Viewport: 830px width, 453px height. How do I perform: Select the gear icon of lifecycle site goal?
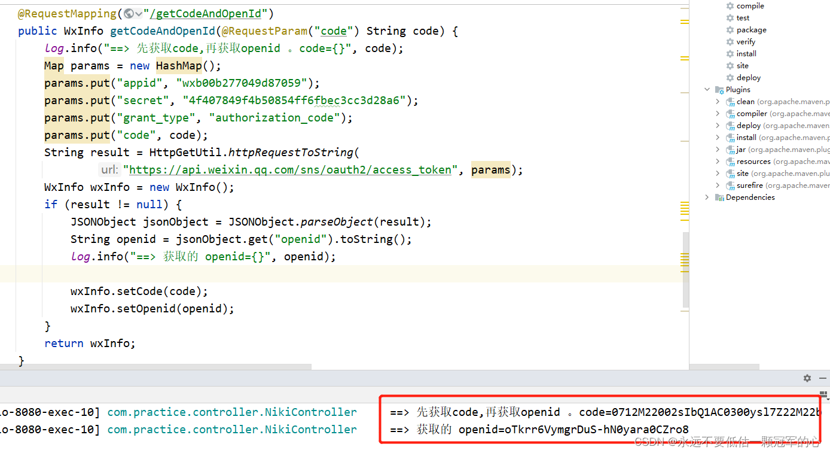(x=730, y=66)
